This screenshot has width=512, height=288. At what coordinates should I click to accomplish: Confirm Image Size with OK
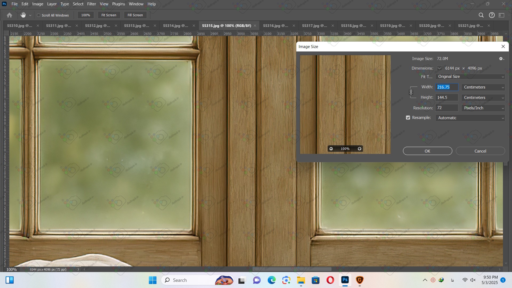coord(427,151)
